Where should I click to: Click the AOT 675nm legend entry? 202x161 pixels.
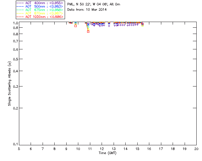point(40,10)
